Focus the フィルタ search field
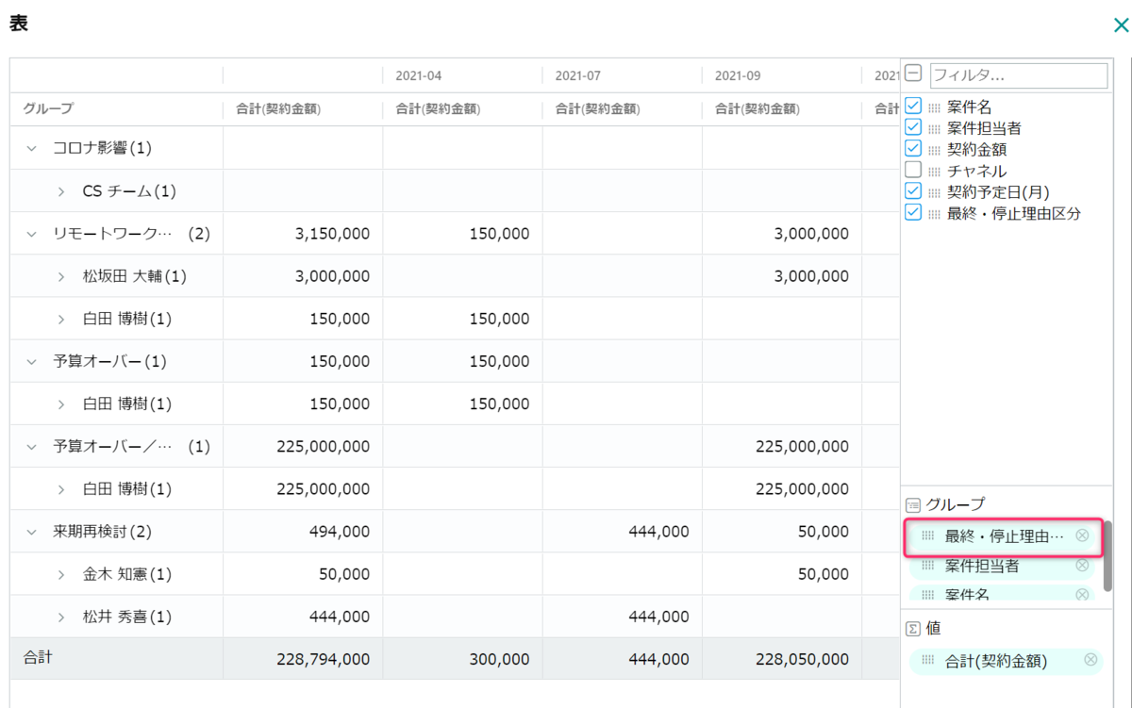This screenshot has width=1132, height=708. [x=1018, y=74]
